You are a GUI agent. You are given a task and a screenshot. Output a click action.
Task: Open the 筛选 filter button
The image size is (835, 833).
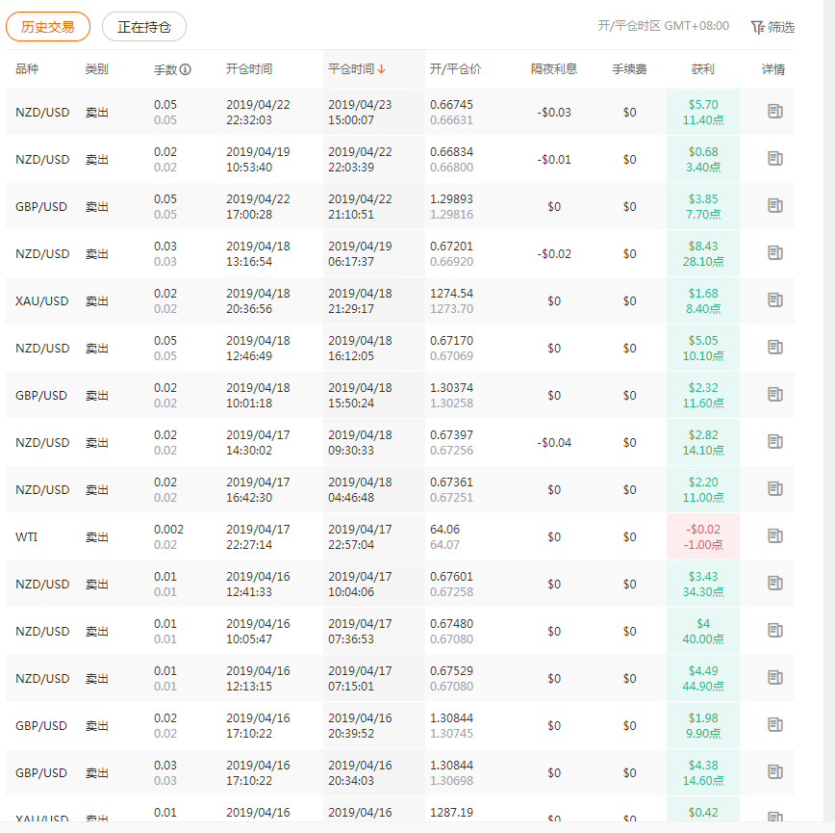(x=772, y=27)
